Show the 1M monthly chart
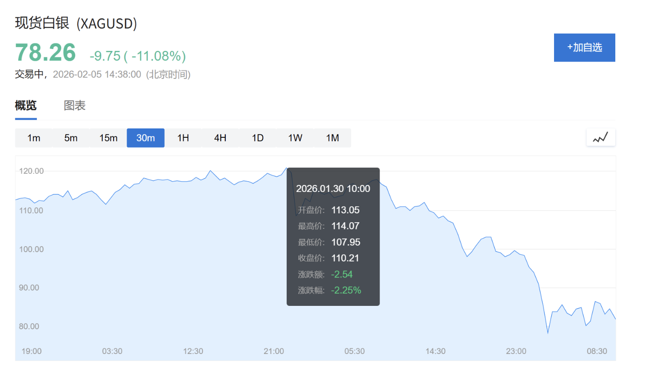663x382 pixels. [332, 138]
